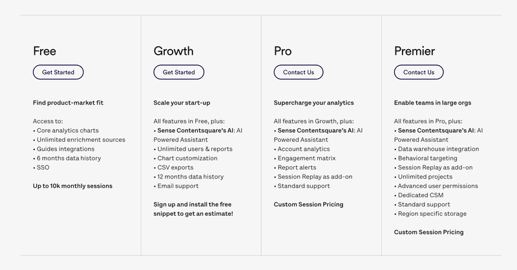Screen dimensions: 517x270
Task: Select the Free plan heading
Action: 45,51
